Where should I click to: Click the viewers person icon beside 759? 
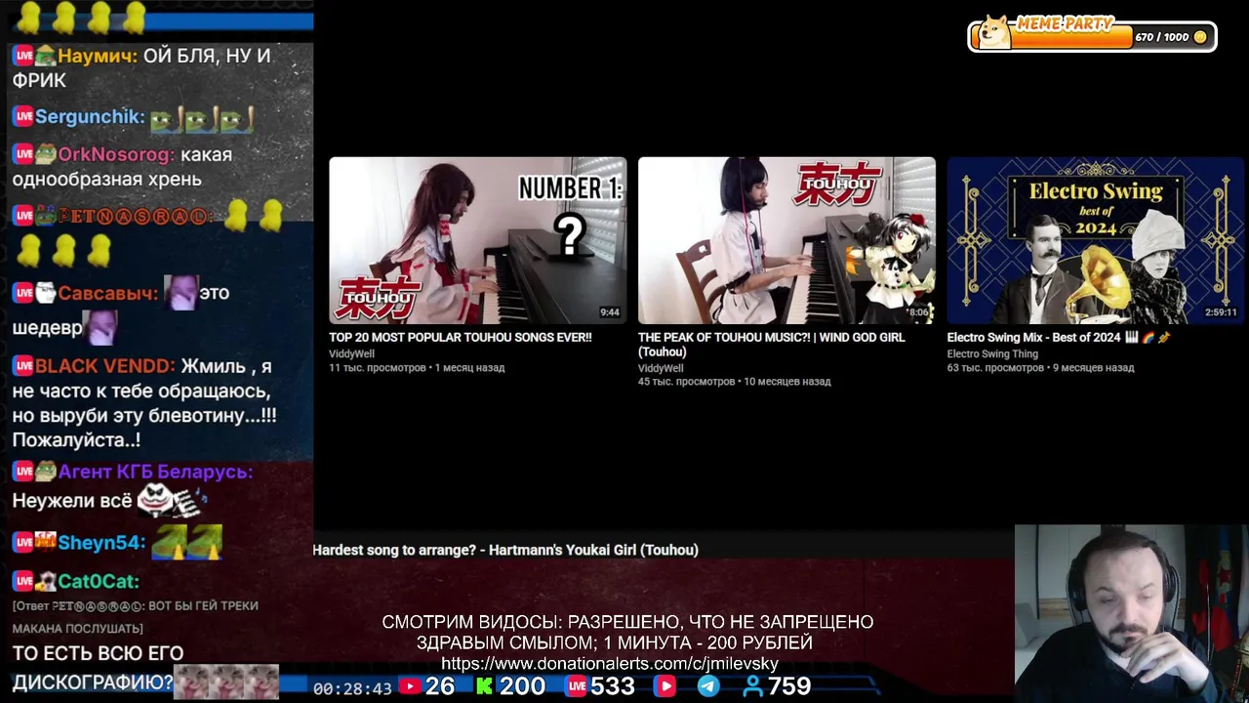(x=752, y=686)
